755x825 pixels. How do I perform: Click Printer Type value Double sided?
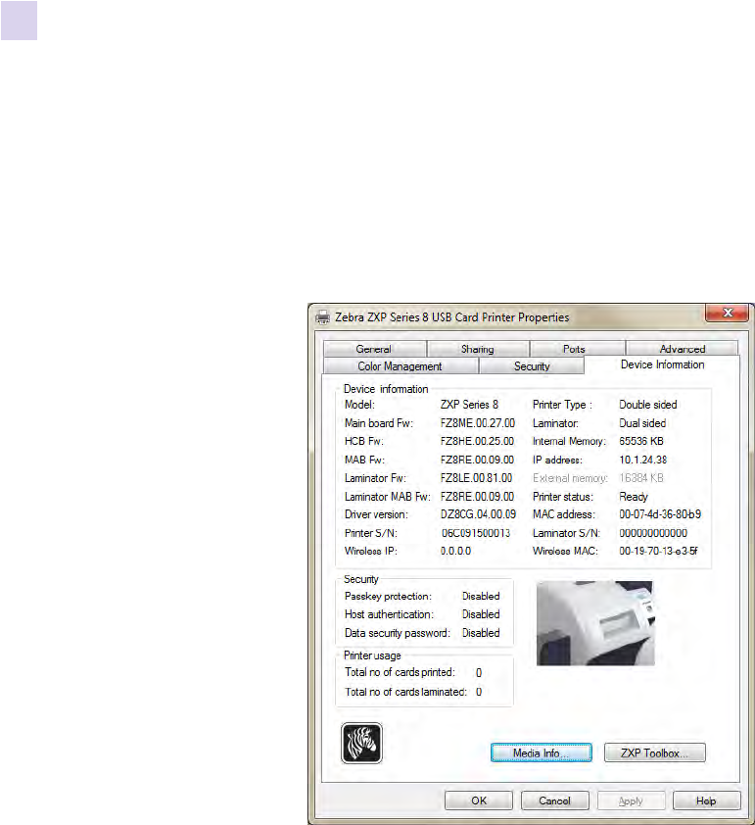[x=647, y=405]
